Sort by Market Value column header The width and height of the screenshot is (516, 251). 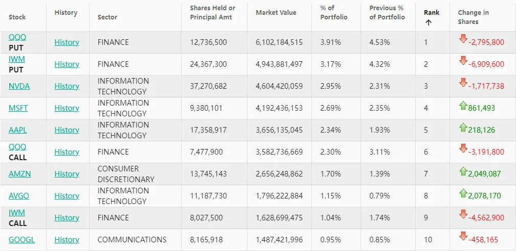click(x=276, y=12)
